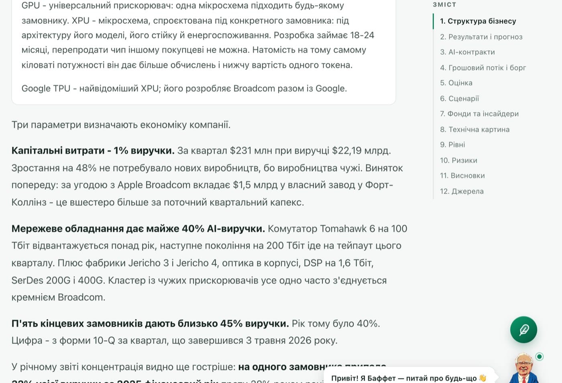Click the line starting 'кварталу. Плюс фабрики Jericho 3'
562x383 pixels.
click(x=192, y=263)
